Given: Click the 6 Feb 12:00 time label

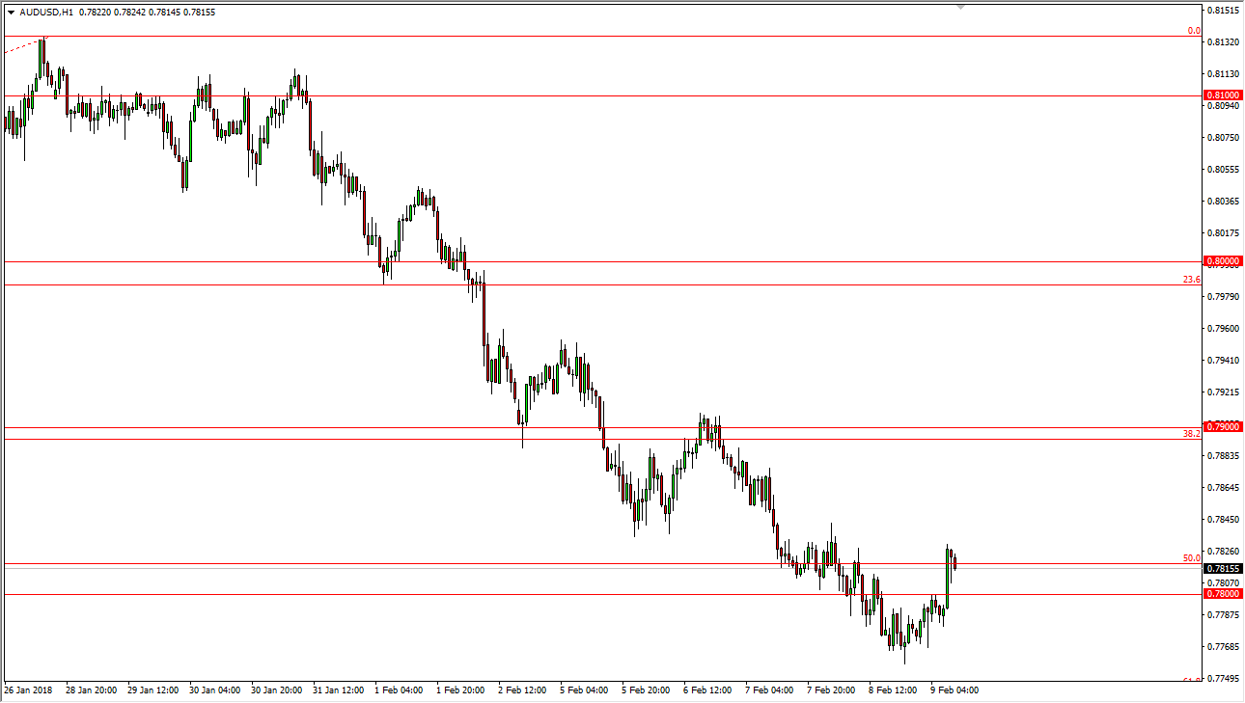Looking at the screenshot, I should coord(706,690).
